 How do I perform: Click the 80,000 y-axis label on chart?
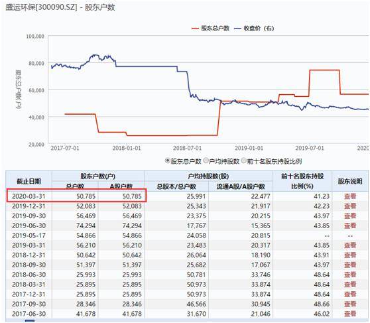pyautogui.click(x=36, y=63)
